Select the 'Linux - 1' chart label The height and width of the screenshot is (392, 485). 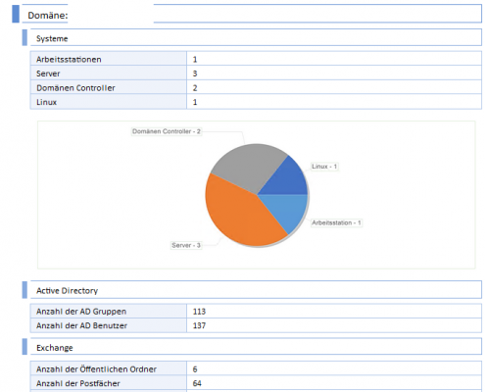click(x=324, y=167)
